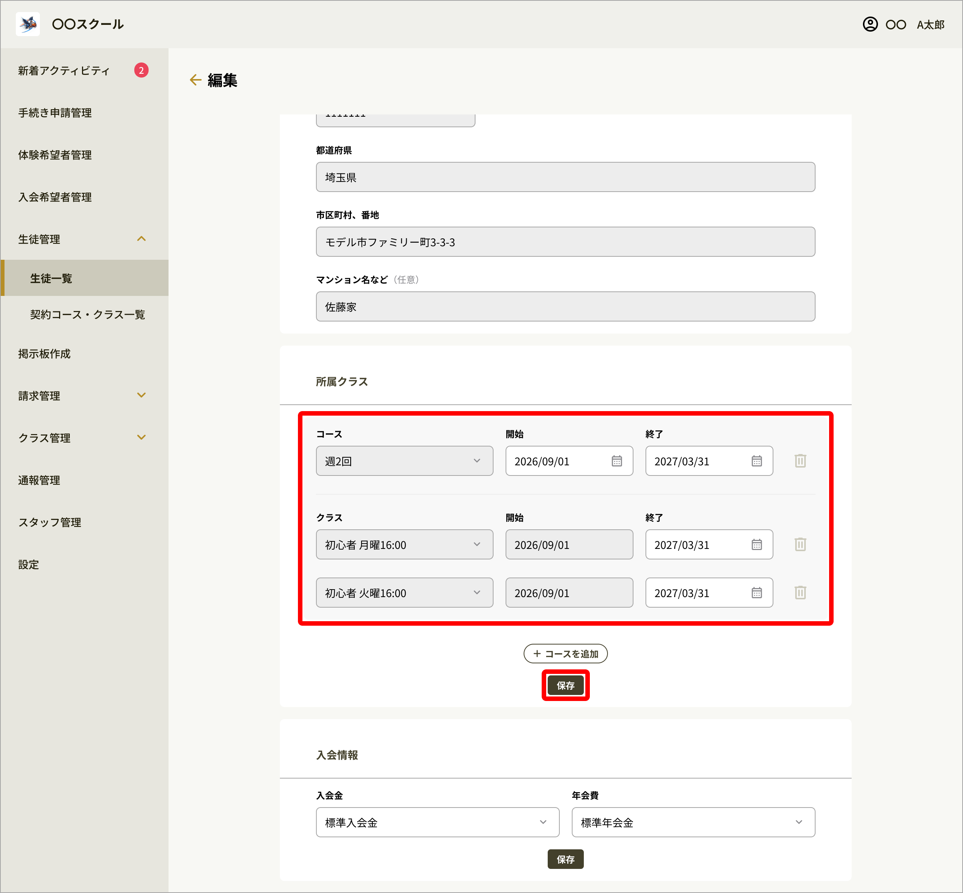The height and width of the screenshot is (893, 963).
Task: Click the 都道府県 field showing 埼玉県
Action: (565, 177)
